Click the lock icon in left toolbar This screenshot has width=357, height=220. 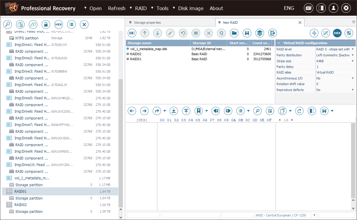(x=46, y=24)
